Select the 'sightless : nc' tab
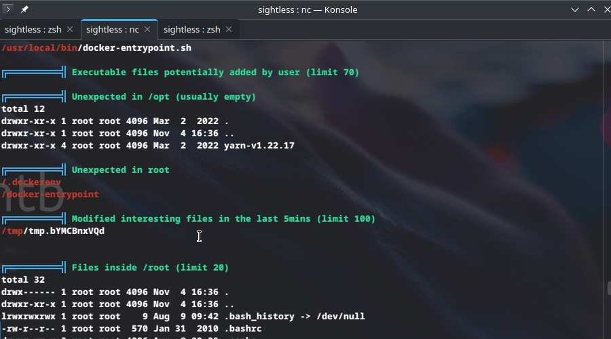This screenshot has width=611, height=339. (x=112, y=30)
